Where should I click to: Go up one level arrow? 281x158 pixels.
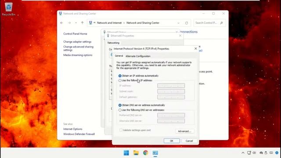click(x=82, y=23)
